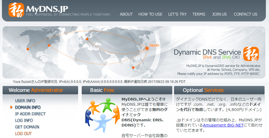Click the world map banner image

134,52
